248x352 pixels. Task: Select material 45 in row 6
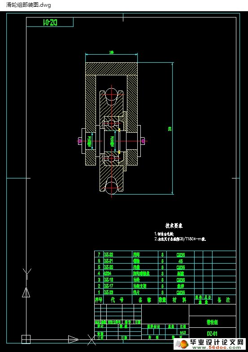(x=180, y=261)
